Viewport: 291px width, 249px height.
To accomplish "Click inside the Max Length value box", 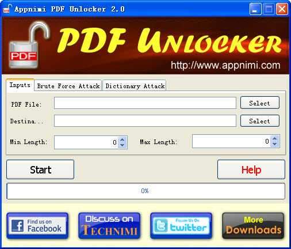I will (231, 141).
